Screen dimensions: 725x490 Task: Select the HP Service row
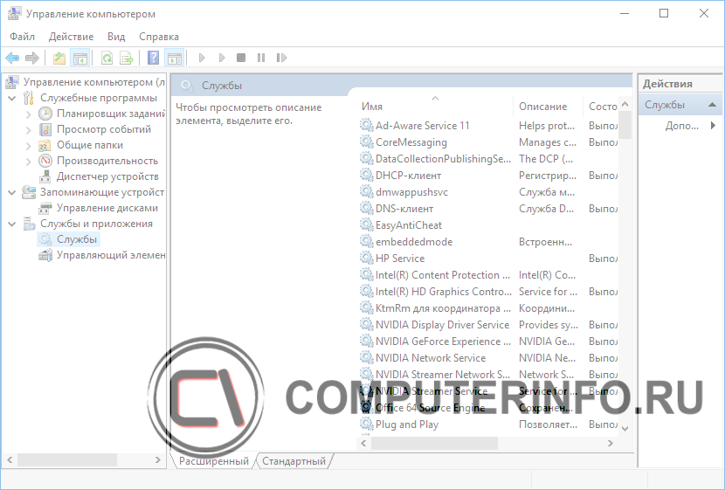[488, 259]
